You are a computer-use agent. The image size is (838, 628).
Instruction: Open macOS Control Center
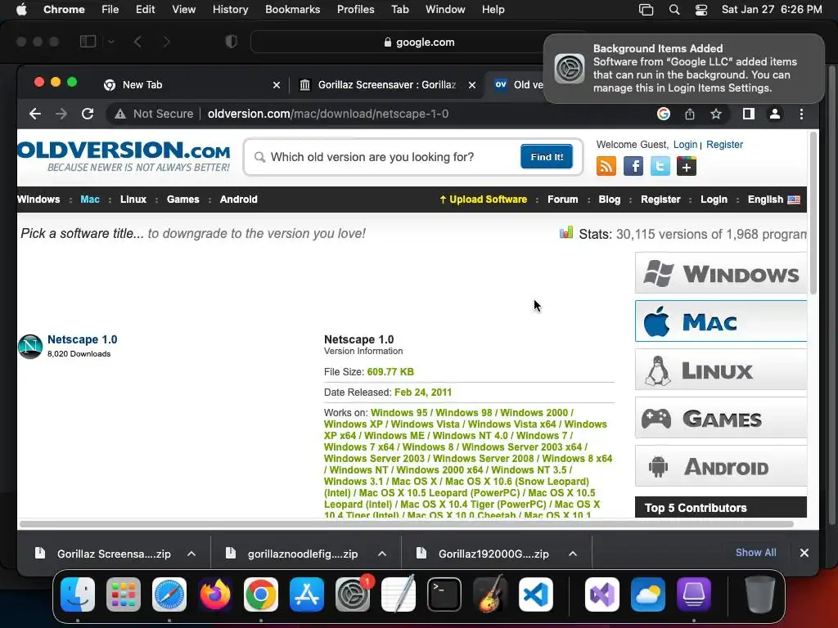701,10
